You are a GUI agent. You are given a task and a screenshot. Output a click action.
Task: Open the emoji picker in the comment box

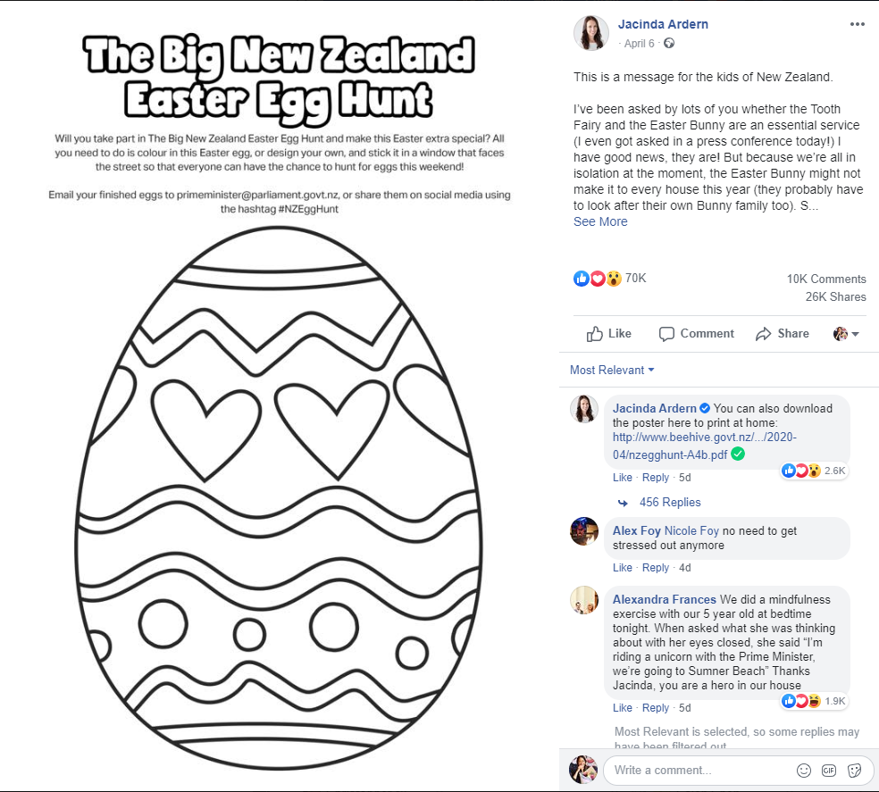(804, 770)
